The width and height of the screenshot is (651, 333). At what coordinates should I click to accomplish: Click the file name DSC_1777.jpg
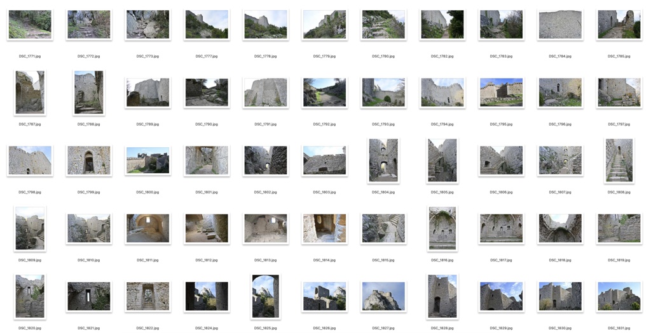click(207, 56)
